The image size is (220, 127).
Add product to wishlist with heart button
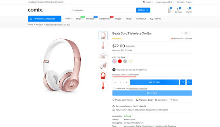pyautogui.click(x=183, y=82)
